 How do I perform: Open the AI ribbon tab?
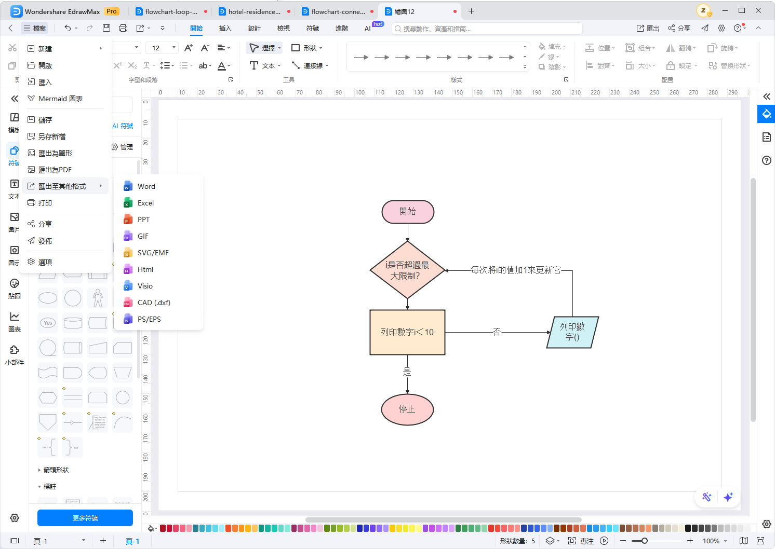[x=368, y=29]
